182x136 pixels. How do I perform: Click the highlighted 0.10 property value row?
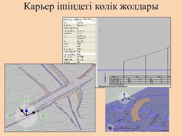pyautogui.click(x=80, y=54)
